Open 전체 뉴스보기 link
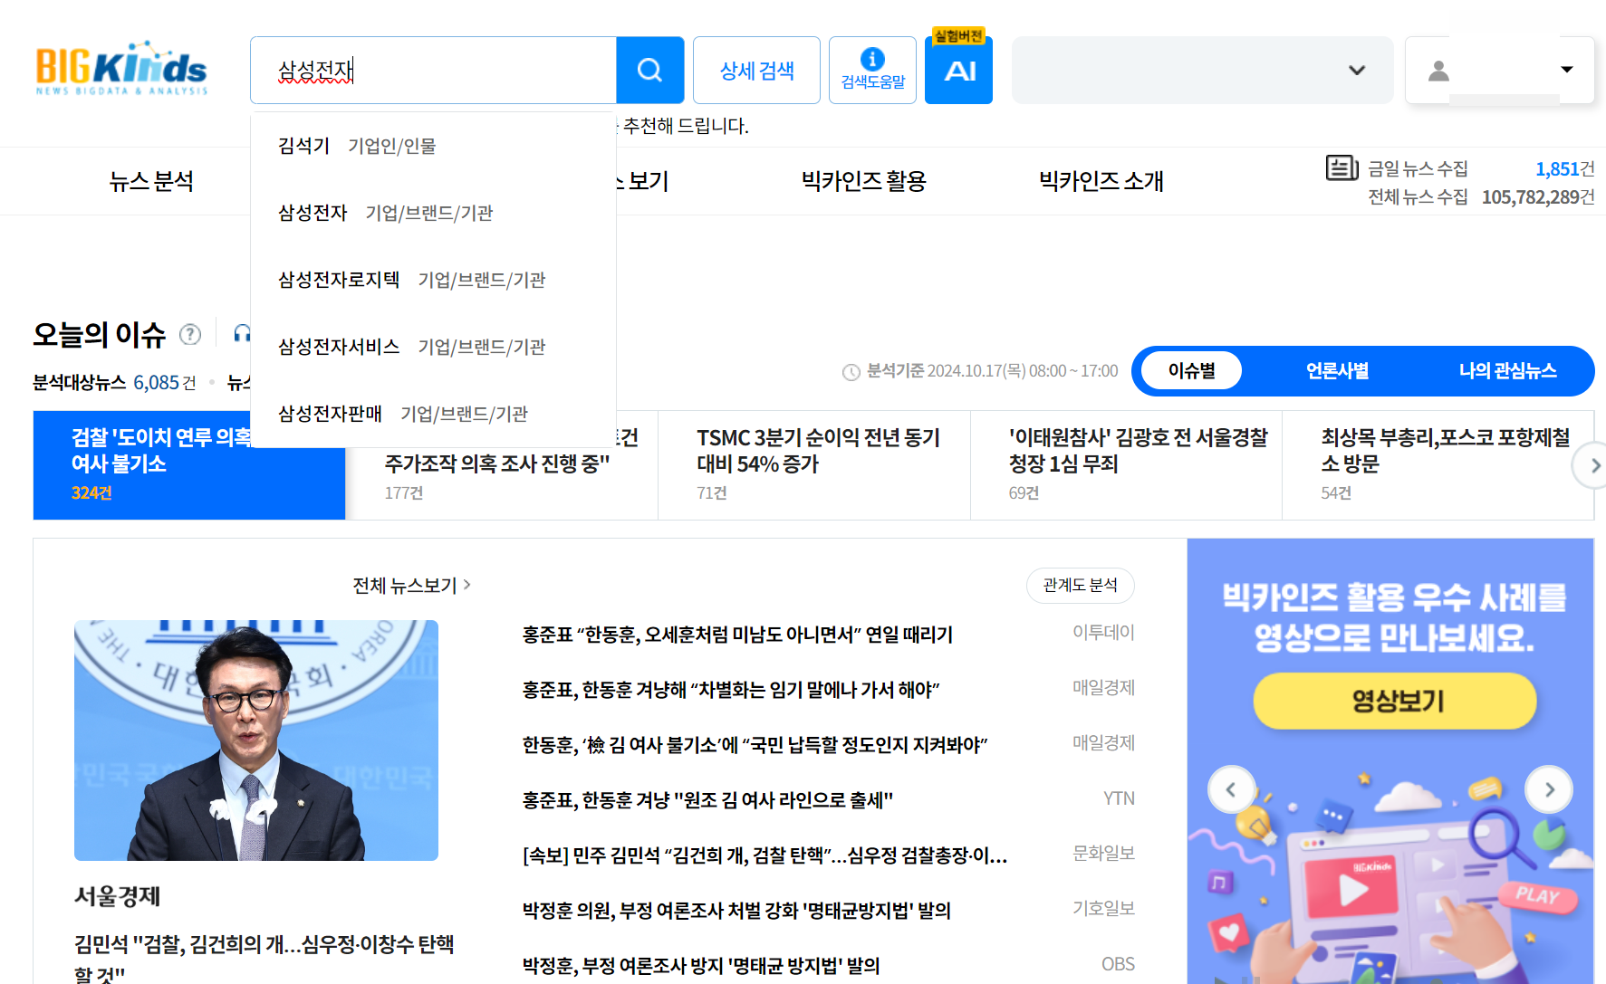 coord(411,586)
